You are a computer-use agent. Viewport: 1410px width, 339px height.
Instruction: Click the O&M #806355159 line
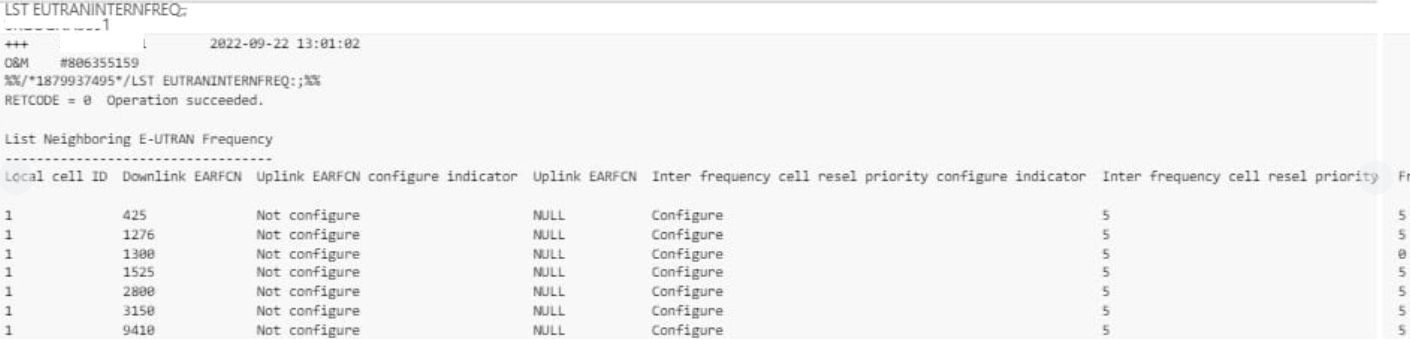(72, 63)
